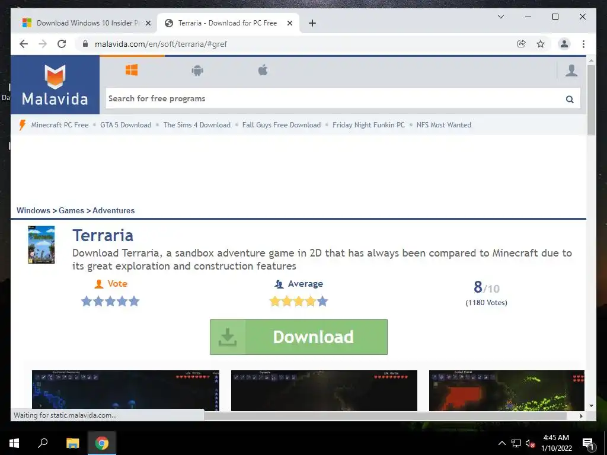Viewport: 607px width, 455px height.
Task: Open Minecraft PC Free link
Action: pyautogui.click(x=60, y=124)
